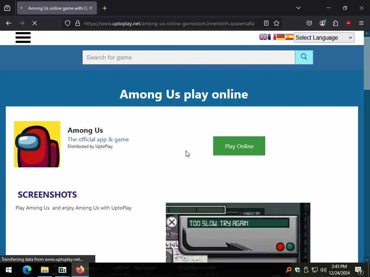Open the extensions puzzle icon
This screenshot has height=277, width=370.
point(335,23)
